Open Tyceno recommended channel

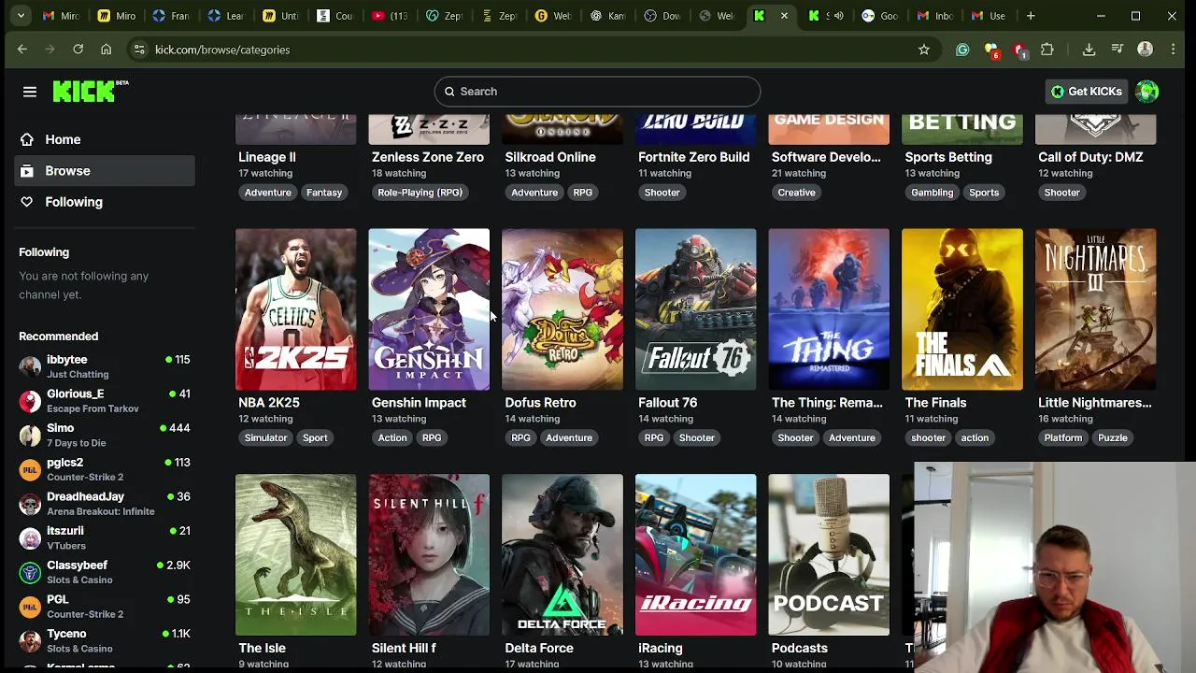click(105, 640)
